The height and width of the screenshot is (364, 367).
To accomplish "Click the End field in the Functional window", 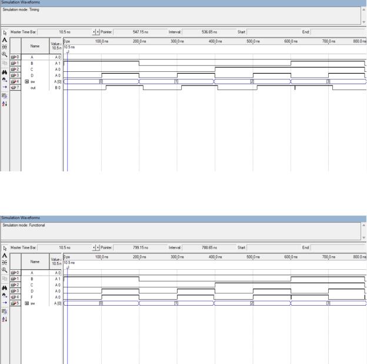I will click(338, 247).
